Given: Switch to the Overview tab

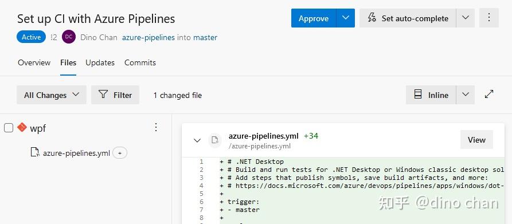Looking at the screenshot, I should point(34,62).
